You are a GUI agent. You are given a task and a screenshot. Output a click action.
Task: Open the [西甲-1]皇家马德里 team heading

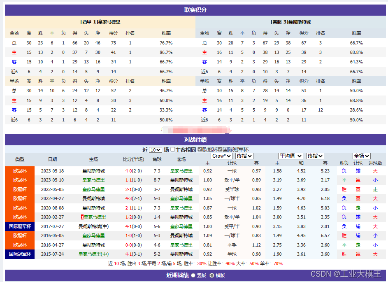(100, 22)
